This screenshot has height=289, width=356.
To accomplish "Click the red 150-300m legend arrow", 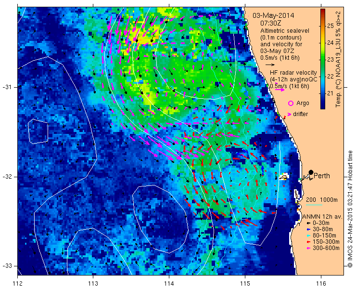I will tap(308, 242).
